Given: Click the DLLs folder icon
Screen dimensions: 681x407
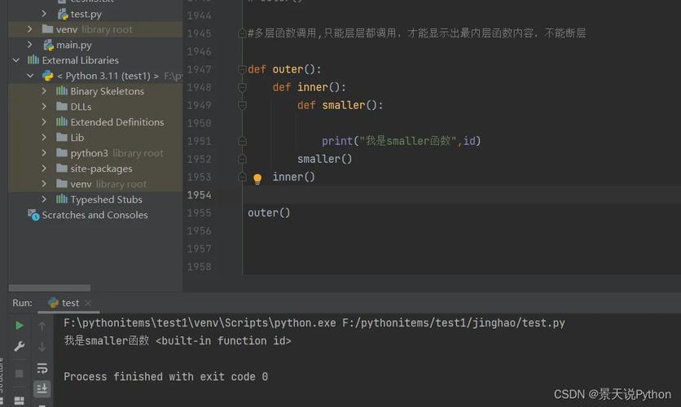Looking at the screenshot, I should click(x=62, y=107).
